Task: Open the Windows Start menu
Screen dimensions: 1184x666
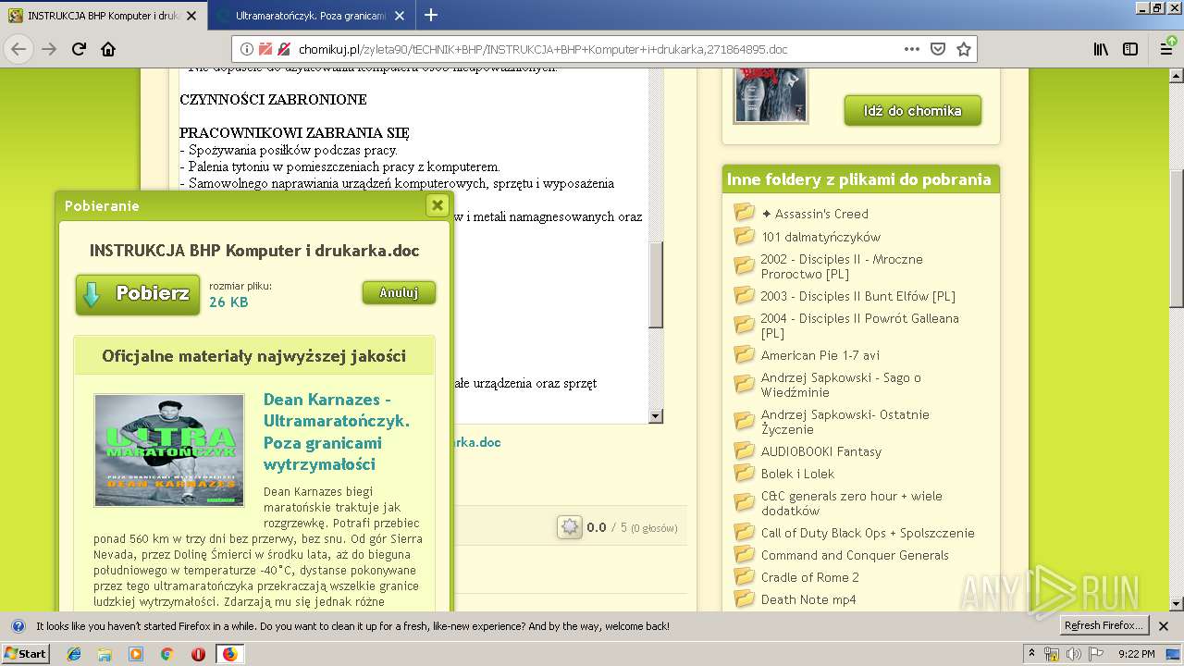Action: pos(26,653)
